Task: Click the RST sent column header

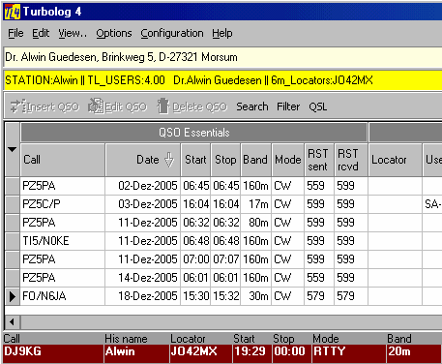Action: (x=318, y=160)
